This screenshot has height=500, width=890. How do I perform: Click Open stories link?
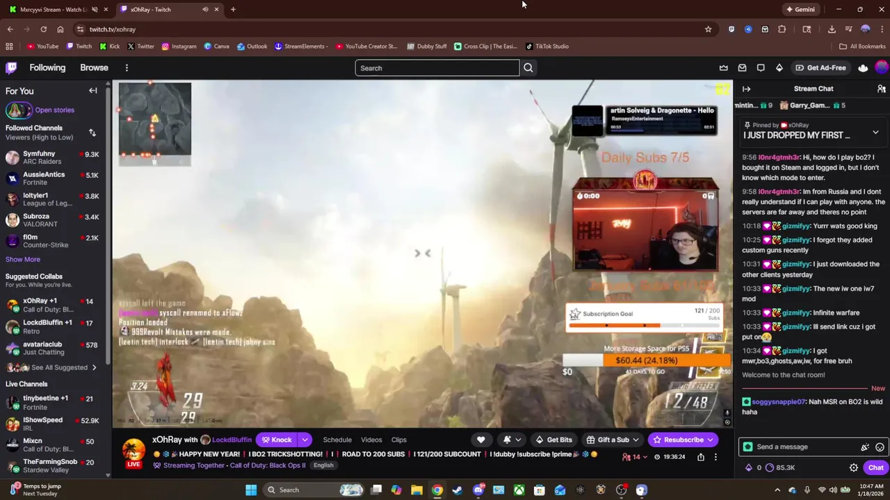54,110
